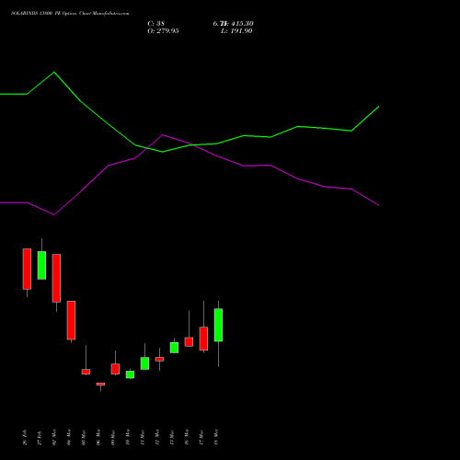Click the green candlestick for 27 Feb
The width and height of the screenshot is (460, 460).
pos(41,265)
